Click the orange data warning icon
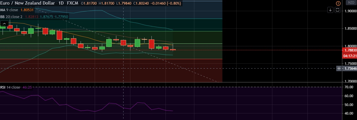This screenshot has width=357, height=120. click(338, 3)
